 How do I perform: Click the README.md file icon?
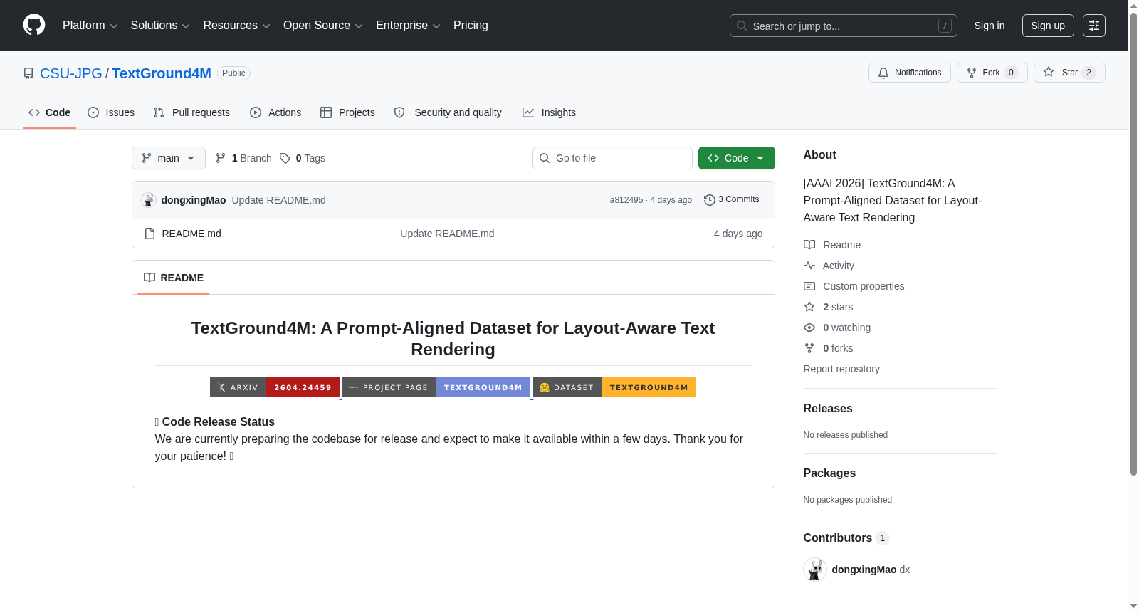[149, 234]
